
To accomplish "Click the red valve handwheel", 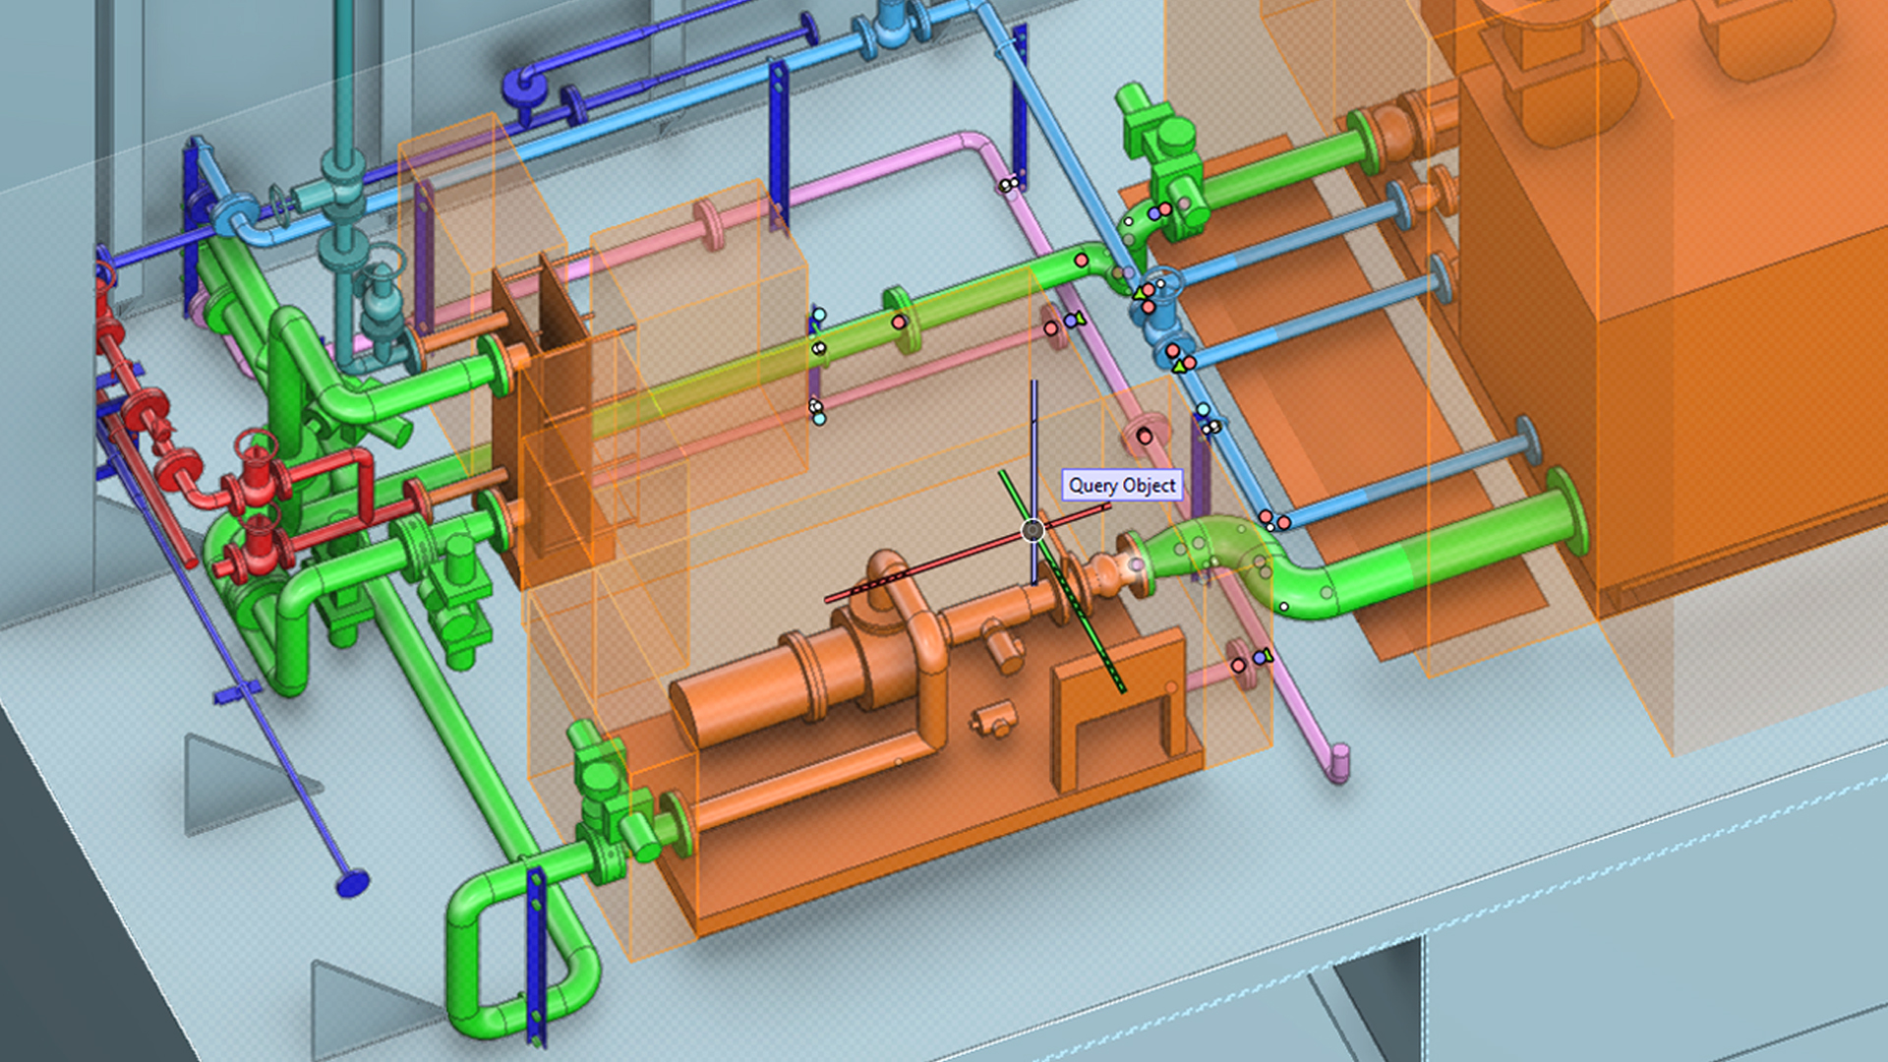I will click(256, 442).
